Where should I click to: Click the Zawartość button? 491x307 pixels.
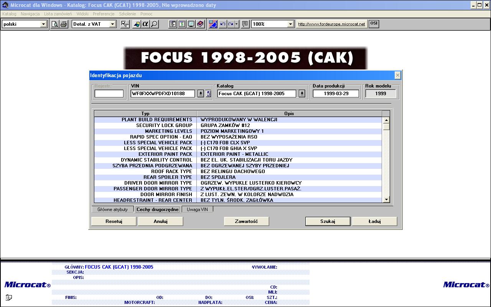[246, 221]
